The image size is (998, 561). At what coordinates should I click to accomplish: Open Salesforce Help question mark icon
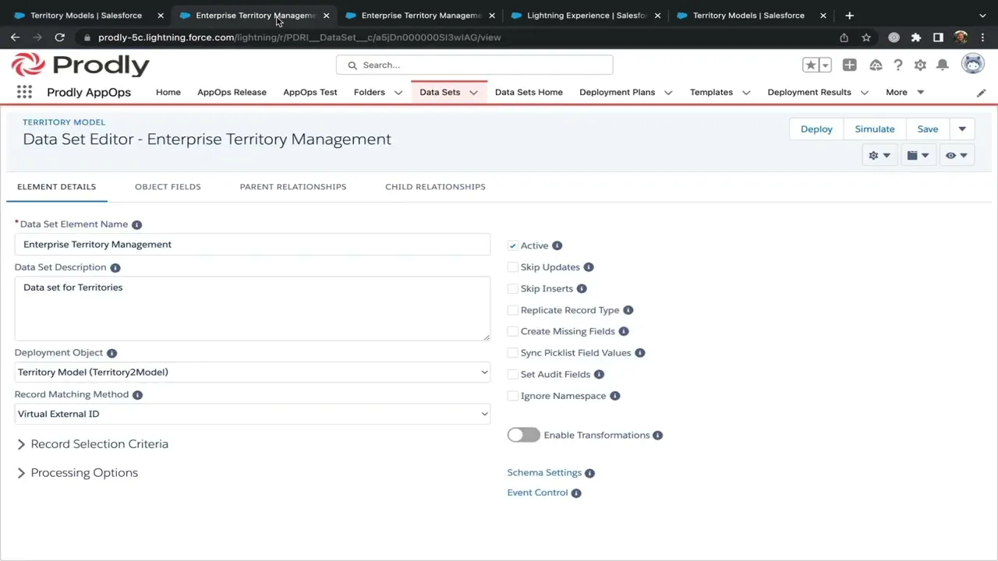(x=898, y=65)
